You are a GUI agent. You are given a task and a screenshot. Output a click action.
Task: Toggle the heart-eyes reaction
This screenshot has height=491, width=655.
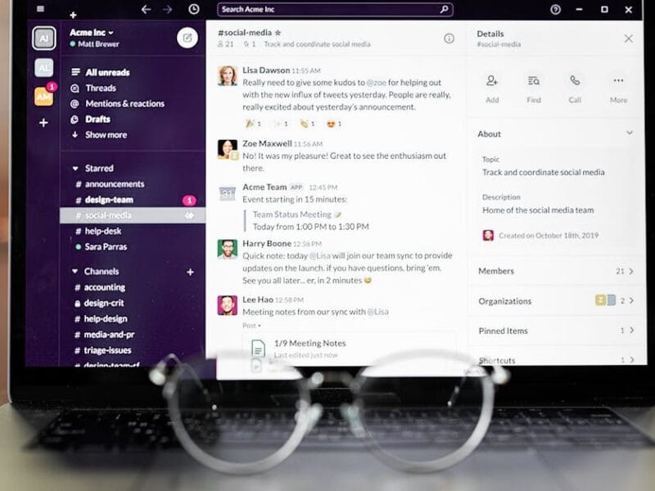click(x=334, y=124)
